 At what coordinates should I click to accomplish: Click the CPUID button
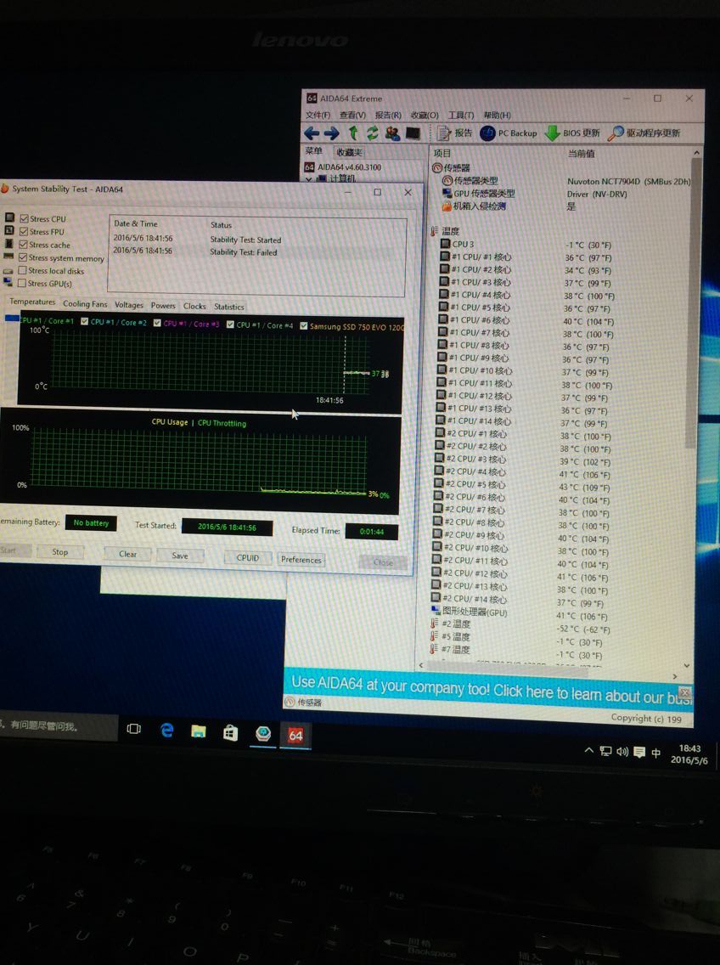247,557
